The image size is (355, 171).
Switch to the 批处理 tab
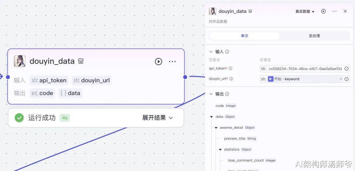315,36
